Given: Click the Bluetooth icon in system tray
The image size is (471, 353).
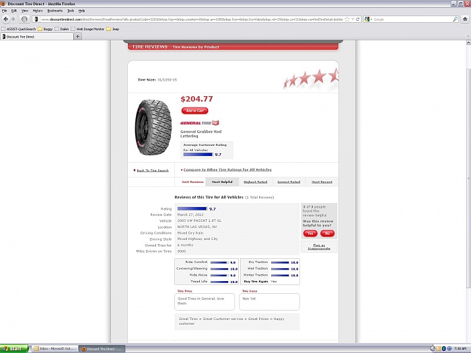Looking at the screenshot, I should click(443, 349).
